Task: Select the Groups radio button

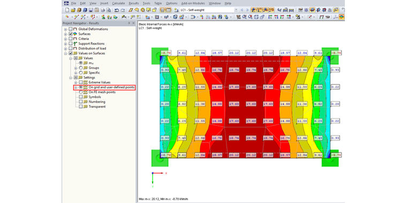Action: (81, 67)
